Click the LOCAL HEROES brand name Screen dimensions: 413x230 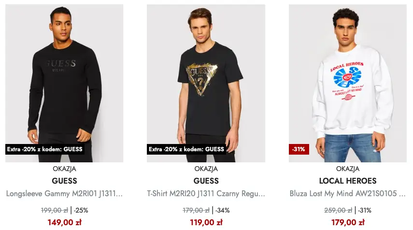coord(348,181)
